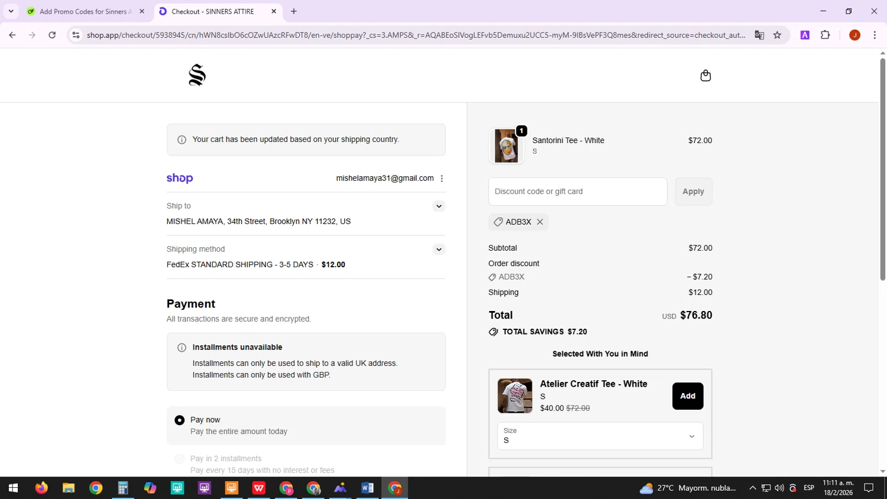Click the browser back arrow
This screenshot has height=499, width=887.
point(12,35)
